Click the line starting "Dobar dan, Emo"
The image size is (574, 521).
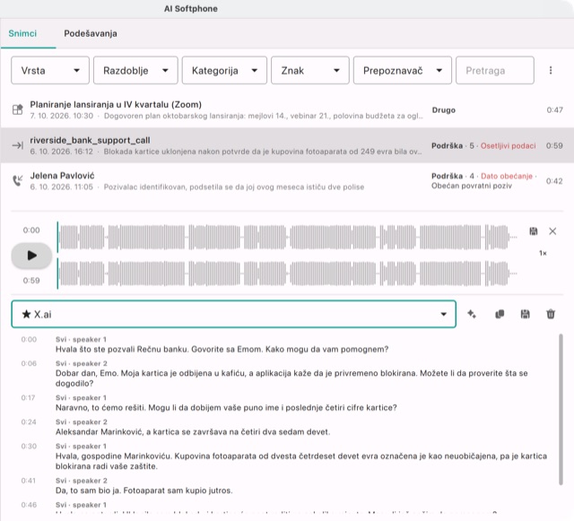tap(291, 378)
